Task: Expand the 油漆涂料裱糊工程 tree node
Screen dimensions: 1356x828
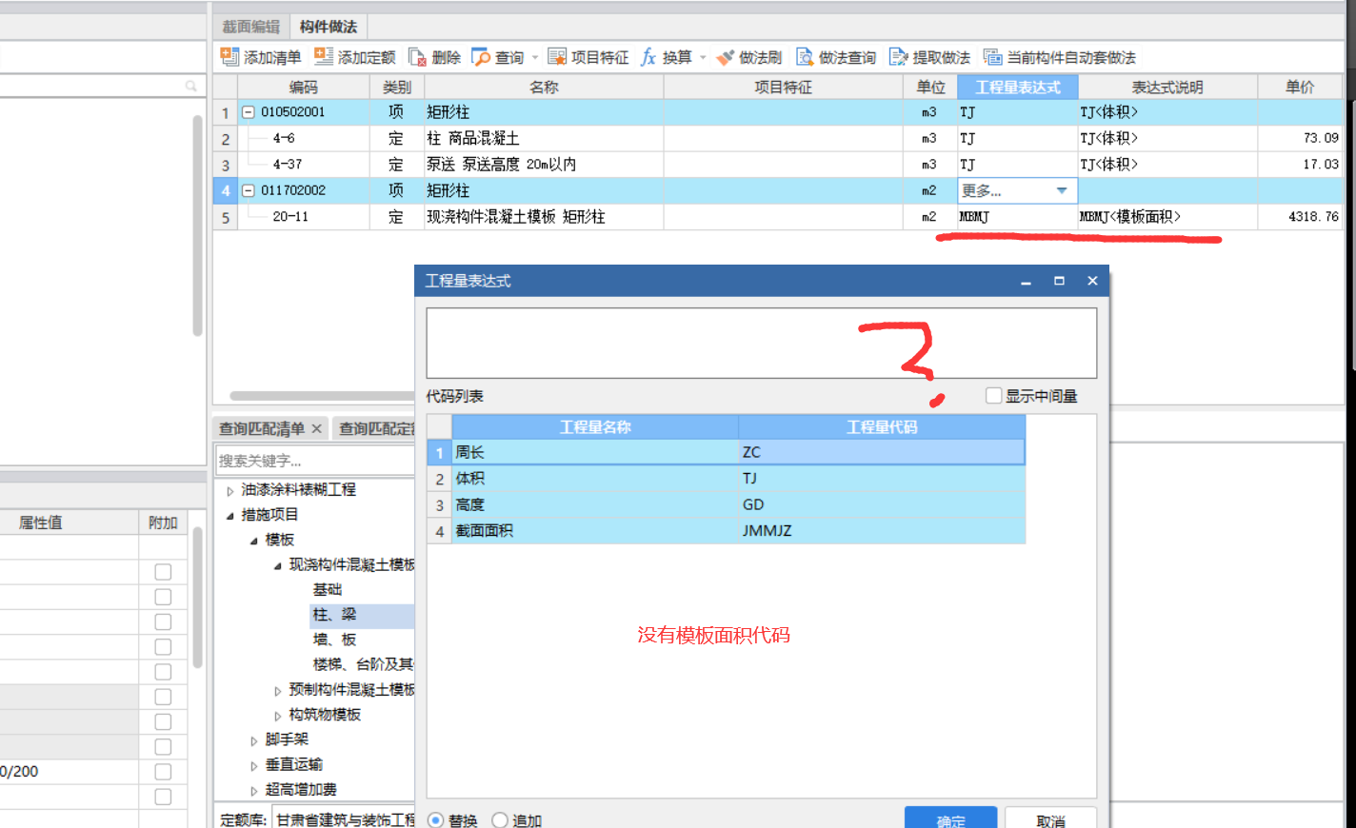Action: click(x=230, y=491)
